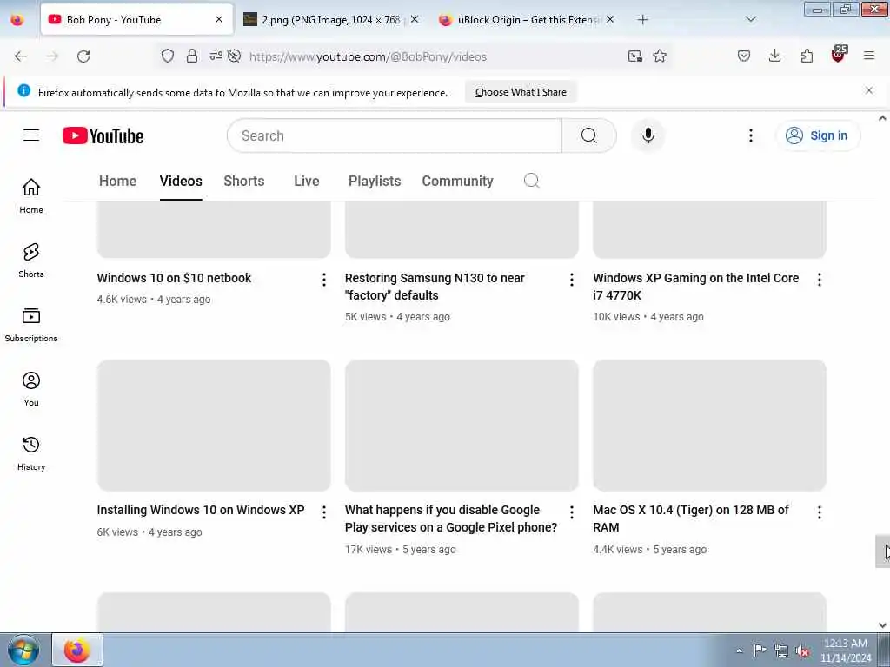The image size is (890, 667).
Task: Open Subscriptions in the sidebar
Action: coord(31,325)
